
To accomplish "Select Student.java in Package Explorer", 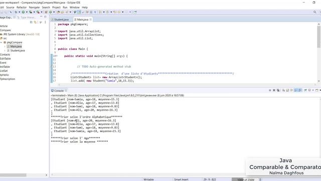I will (16, 50).
